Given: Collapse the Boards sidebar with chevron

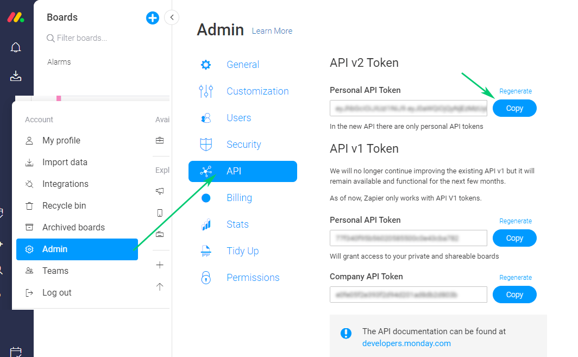Looking at the screenshot, I should (x=172, y=17).
